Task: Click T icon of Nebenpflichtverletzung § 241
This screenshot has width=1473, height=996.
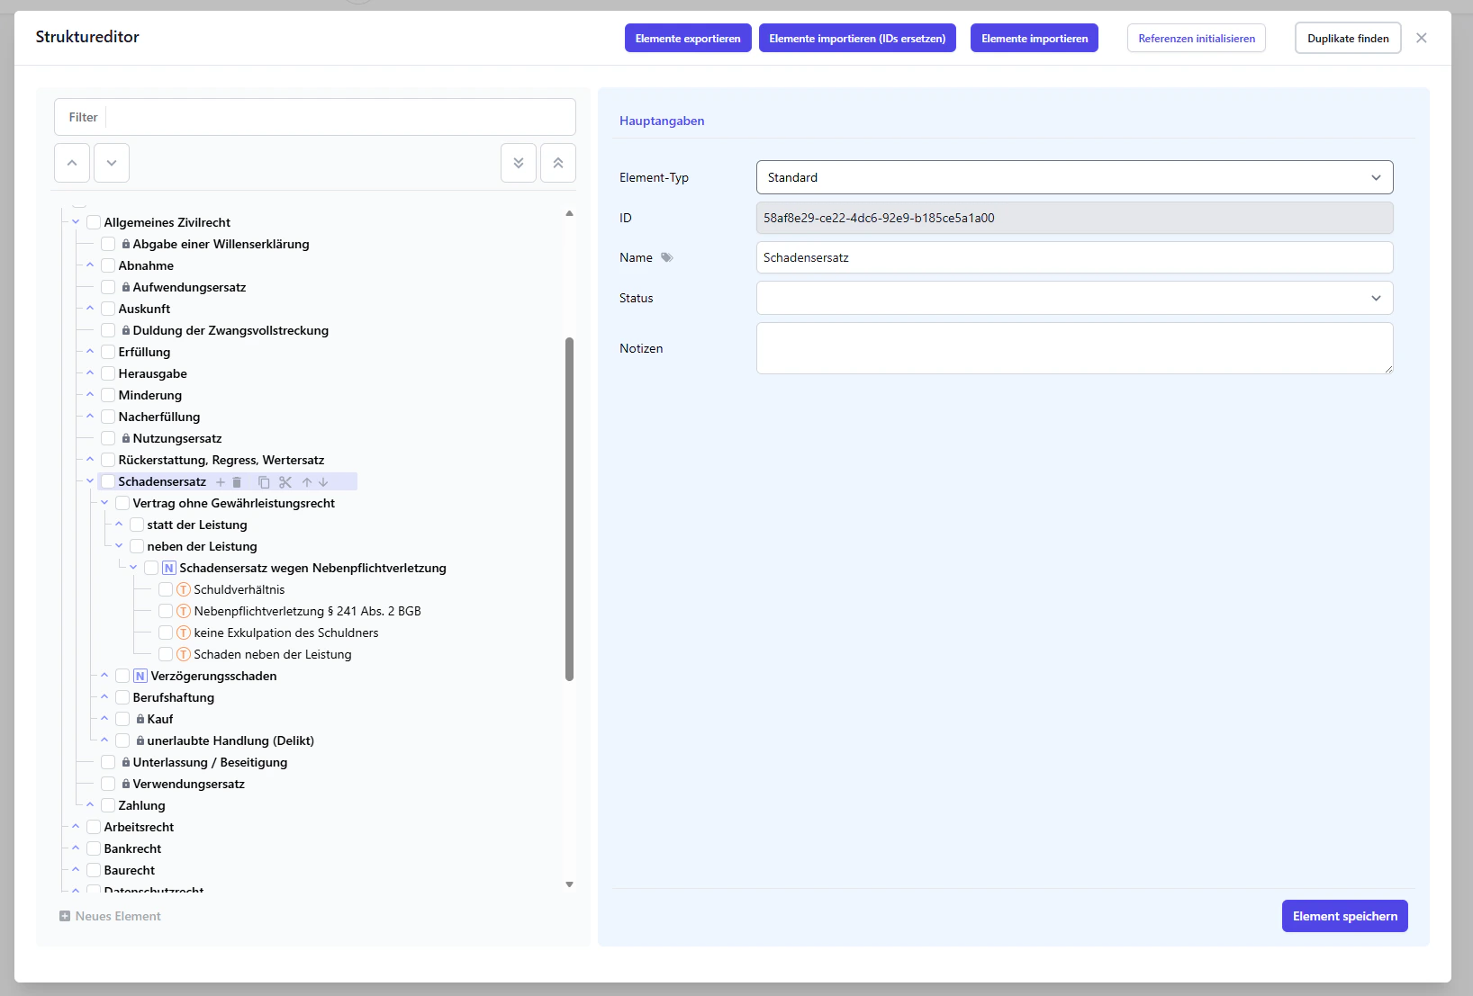Action: click(x=184, y=611)
